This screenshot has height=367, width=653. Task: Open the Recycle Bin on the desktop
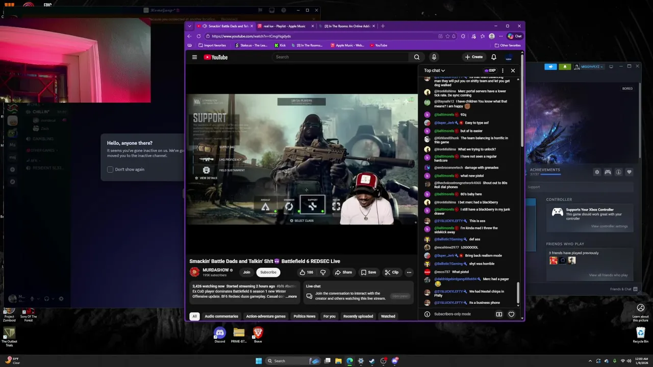641,335
